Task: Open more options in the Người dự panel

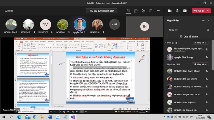Action: click(203, 20)
